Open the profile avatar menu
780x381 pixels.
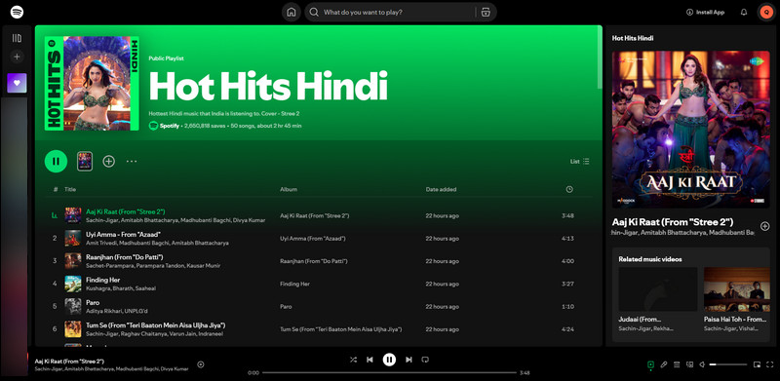tap(765, 12)
